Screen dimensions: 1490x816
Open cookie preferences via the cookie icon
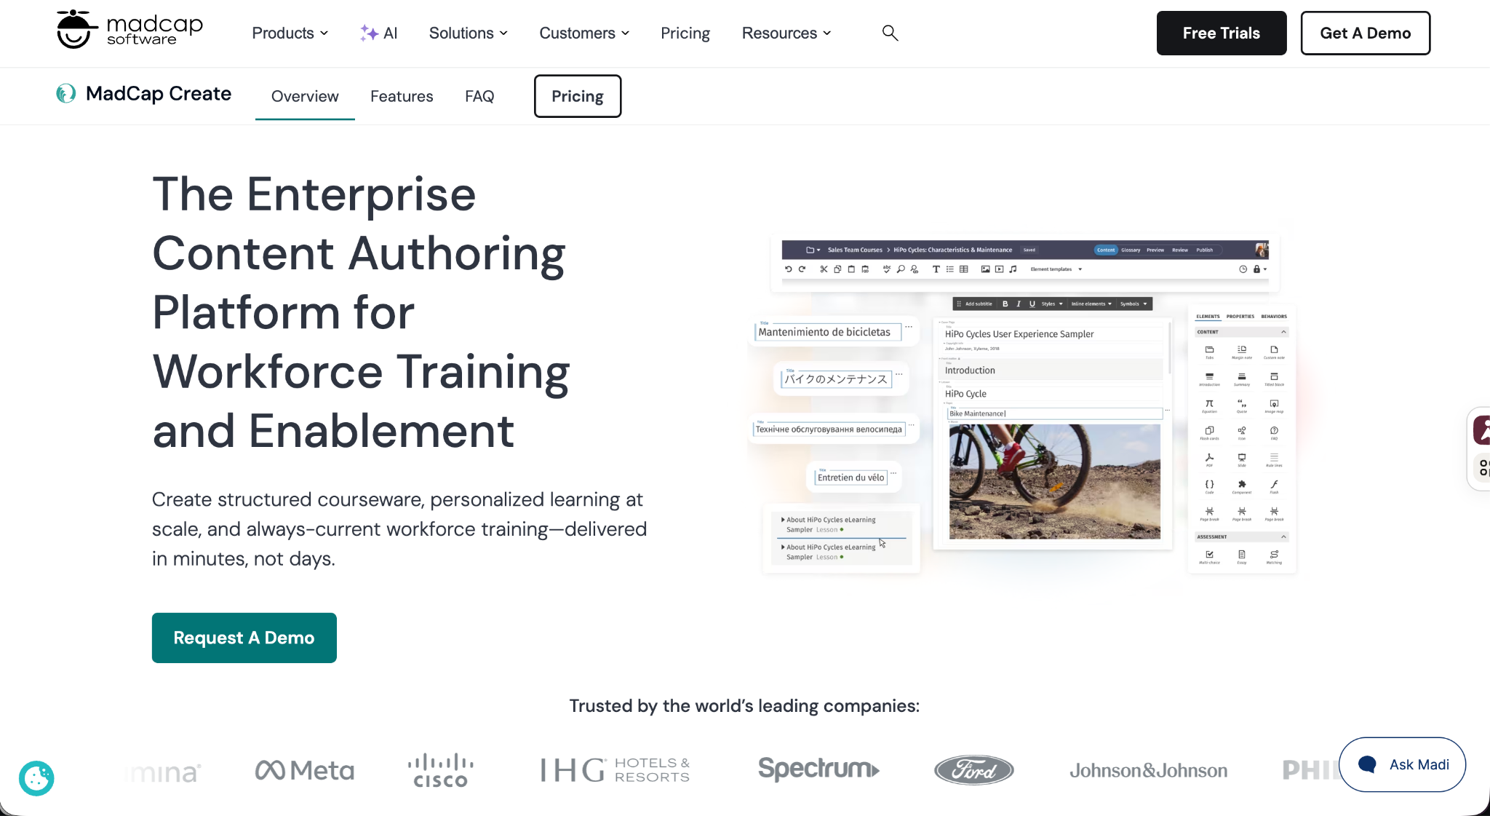(x=36, y=778)
